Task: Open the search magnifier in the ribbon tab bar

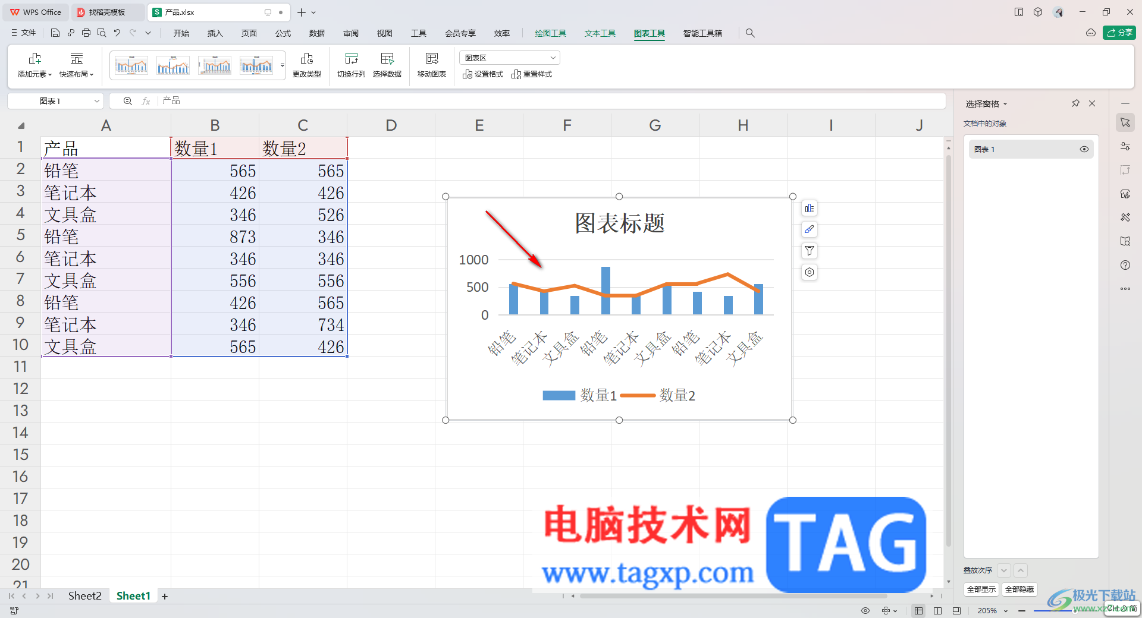Action: (750, 33)
